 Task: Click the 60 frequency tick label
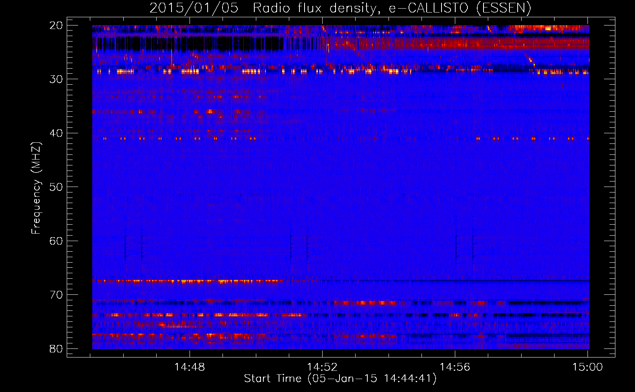(x=56, y=241)
